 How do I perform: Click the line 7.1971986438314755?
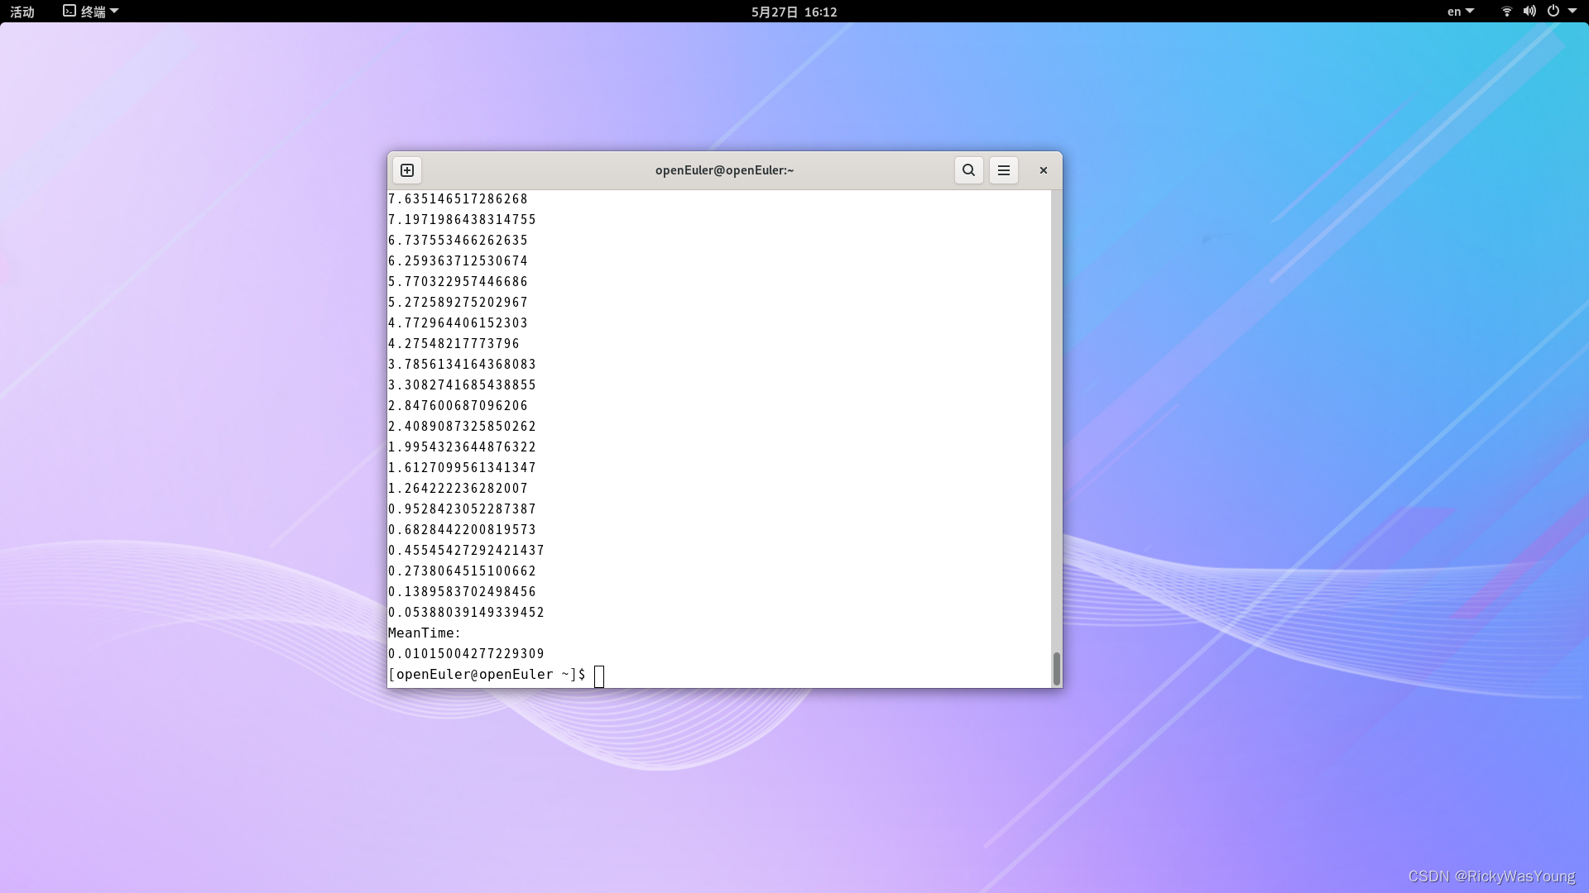pos(462,219)
